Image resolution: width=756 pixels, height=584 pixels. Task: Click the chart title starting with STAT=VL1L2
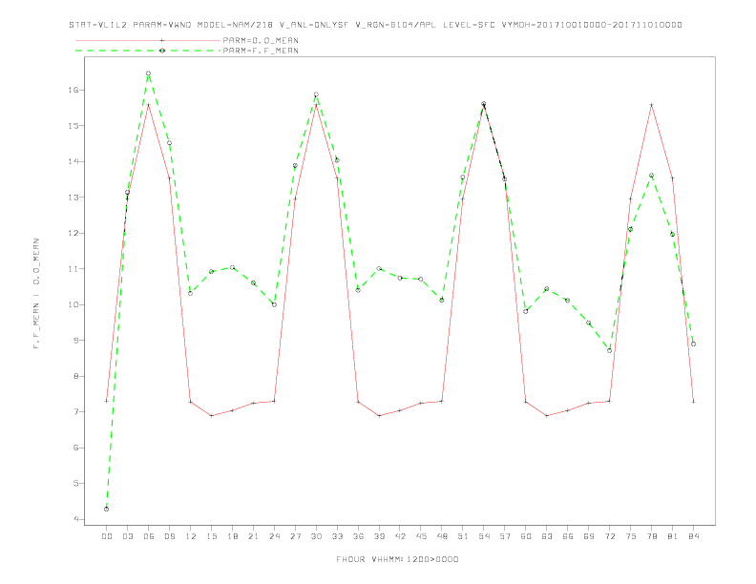click(375, 25)
